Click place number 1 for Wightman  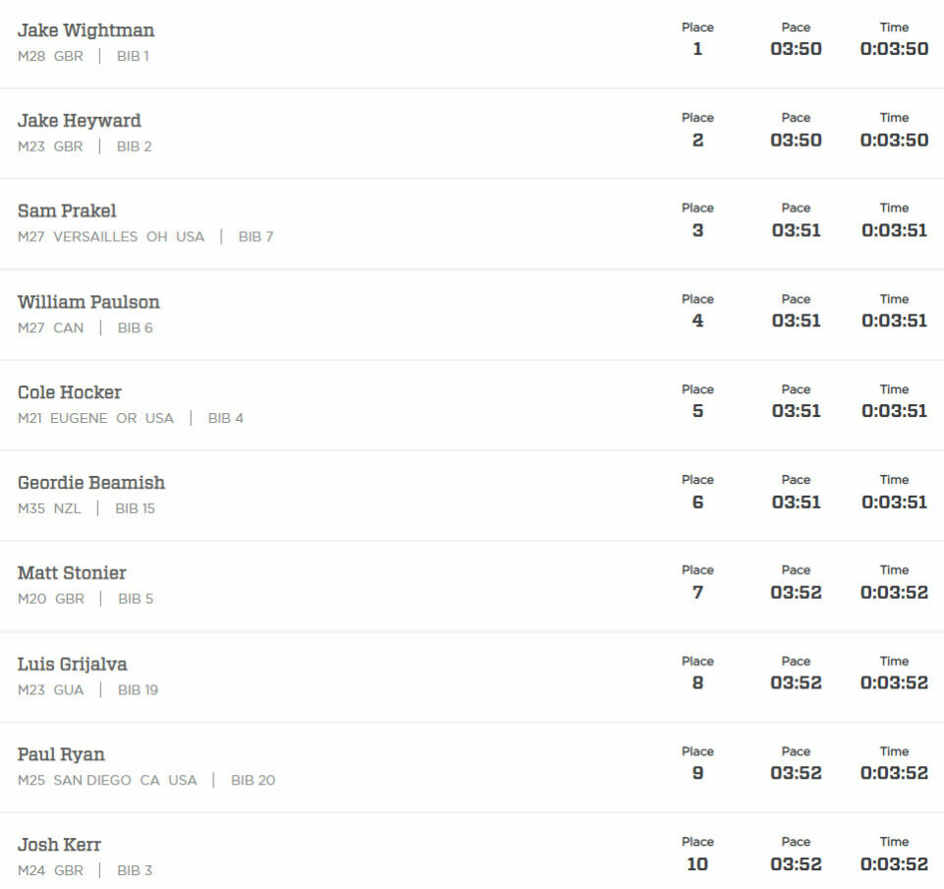pyautogui.click(x=697, y=49)
